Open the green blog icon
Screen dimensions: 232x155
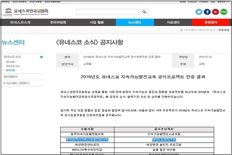pyautogui.click(x=224, y=12)
